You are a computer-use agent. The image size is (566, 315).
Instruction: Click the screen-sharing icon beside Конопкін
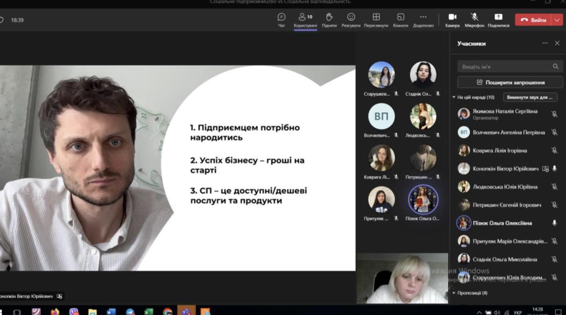[546, 169]
